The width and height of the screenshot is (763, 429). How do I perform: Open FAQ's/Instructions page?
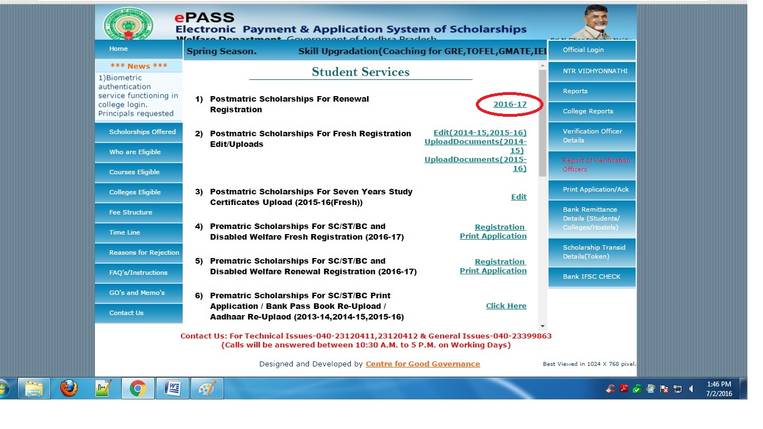pos(139,273)
